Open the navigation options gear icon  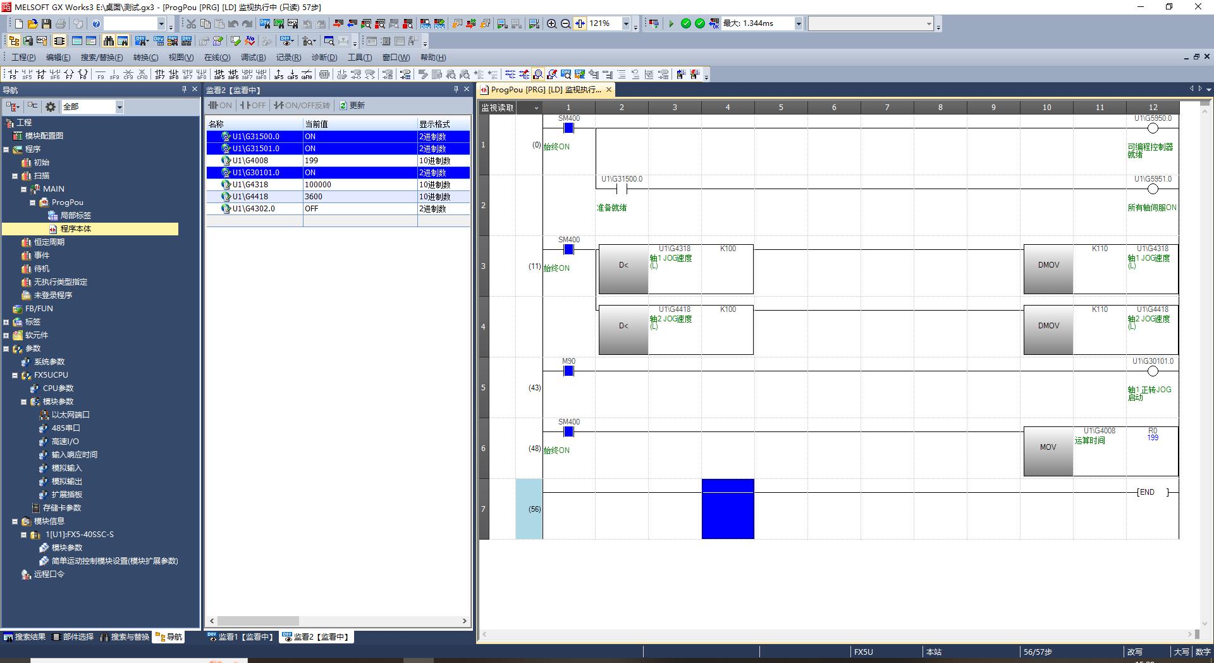pyautogui.click(x=51, y=107)
